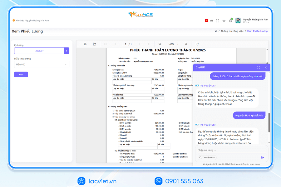This screenshot has width=281, height=187.
Task: Zoom in the payslip viewer
Action: [186, 44]
